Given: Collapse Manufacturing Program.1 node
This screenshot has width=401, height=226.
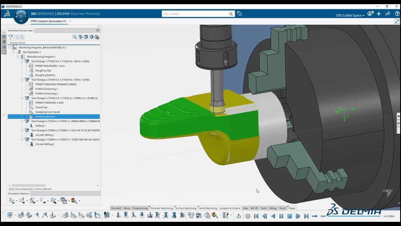Looking at the screenshot, I should click(x=18, y=56).
